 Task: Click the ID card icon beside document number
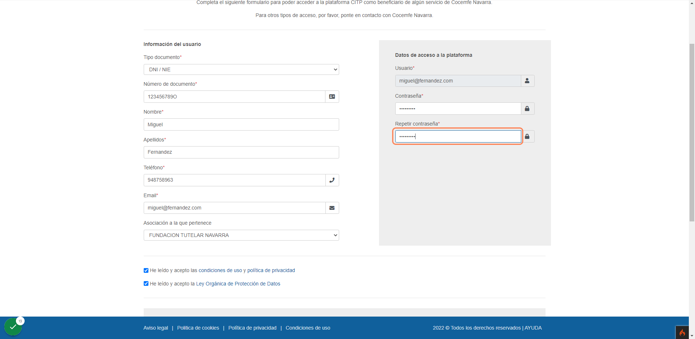point(332,97)
